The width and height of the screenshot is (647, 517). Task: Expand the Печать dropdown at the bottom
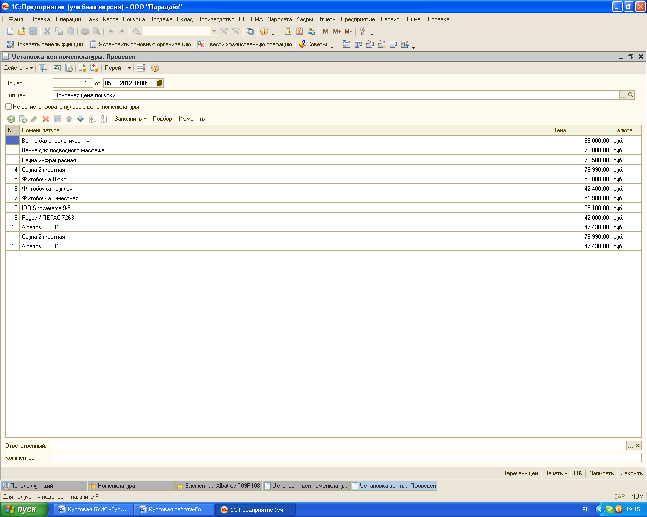pyautogui.click(x=556, y=473)
